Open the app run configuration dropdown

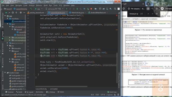38,9
